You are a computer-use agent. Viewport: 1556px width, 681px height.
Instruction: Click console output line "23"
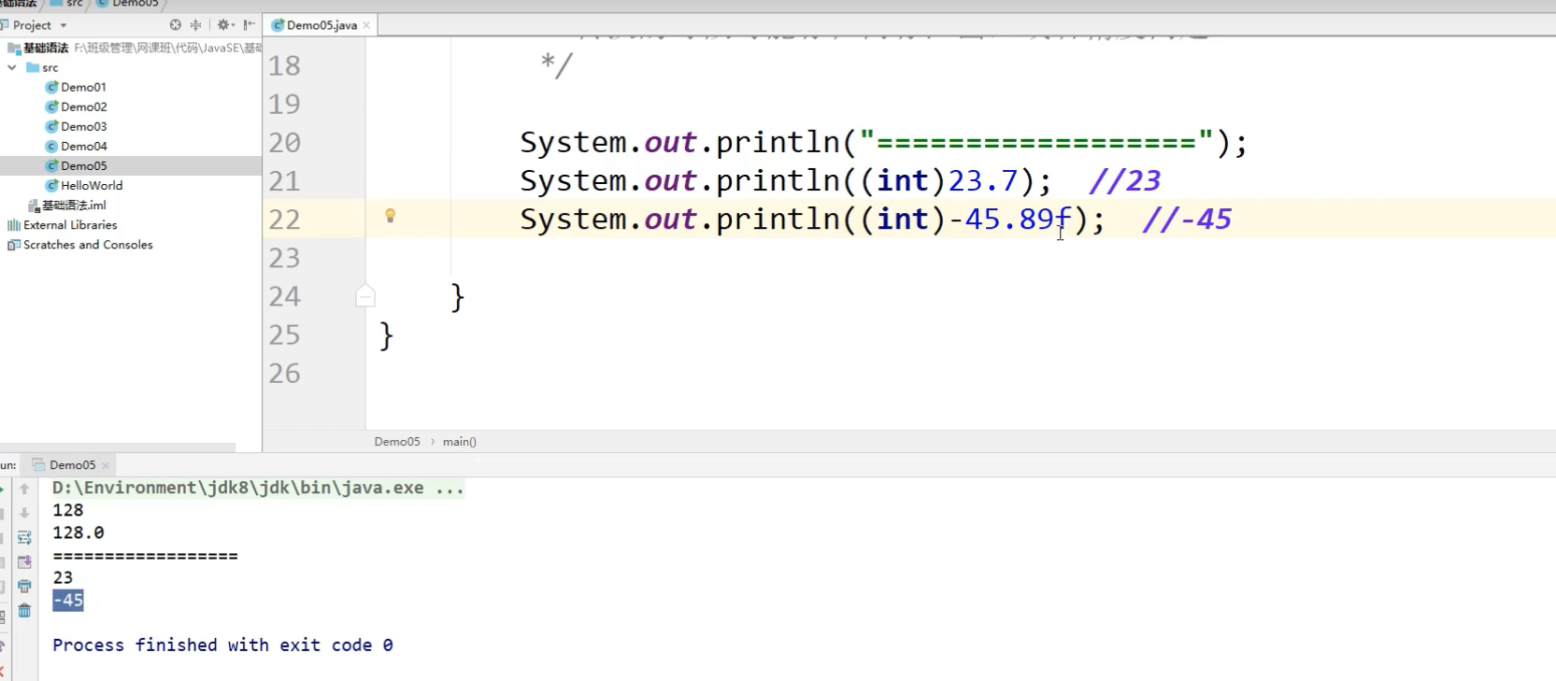63,577
